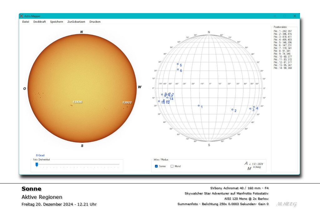Disable the Sonne checkbox
320x210 pixels.
[156, 166]
